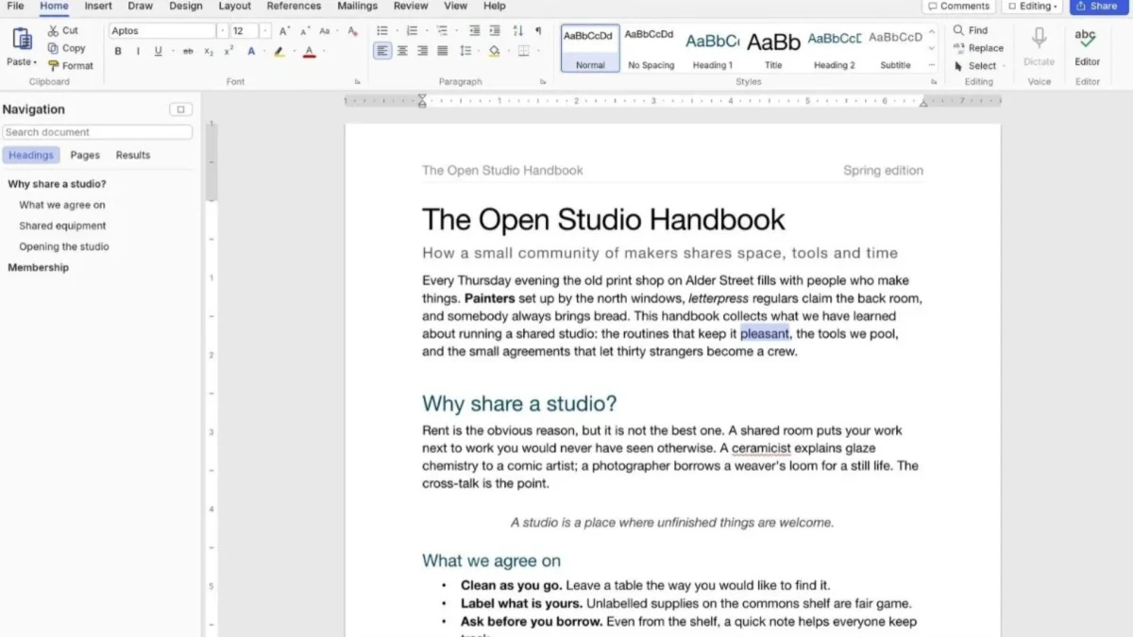Sort the selected paragraphs
The width and height of the screenshot is (1133, 637).
tap(517, 31)
